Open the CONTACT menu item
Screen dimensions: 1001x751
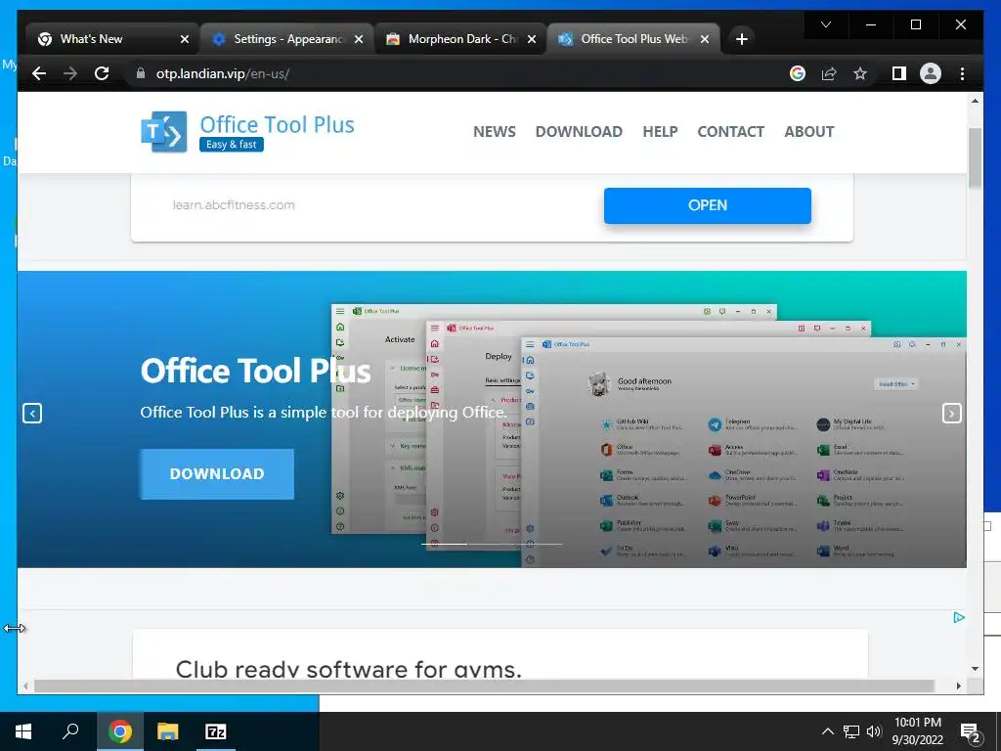click(731, 132)
